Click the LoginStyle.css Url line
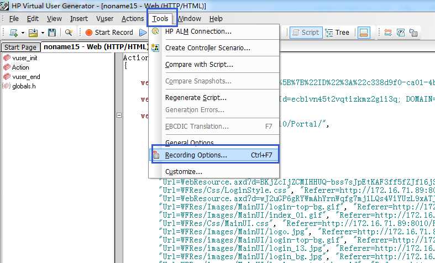This screenshot has width=435, height=263. click(x=297, y=190)
